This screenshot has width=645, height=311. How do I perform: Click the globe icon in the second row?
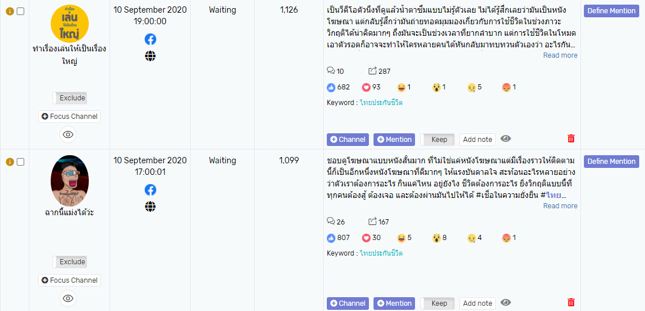tap(150, 207)
